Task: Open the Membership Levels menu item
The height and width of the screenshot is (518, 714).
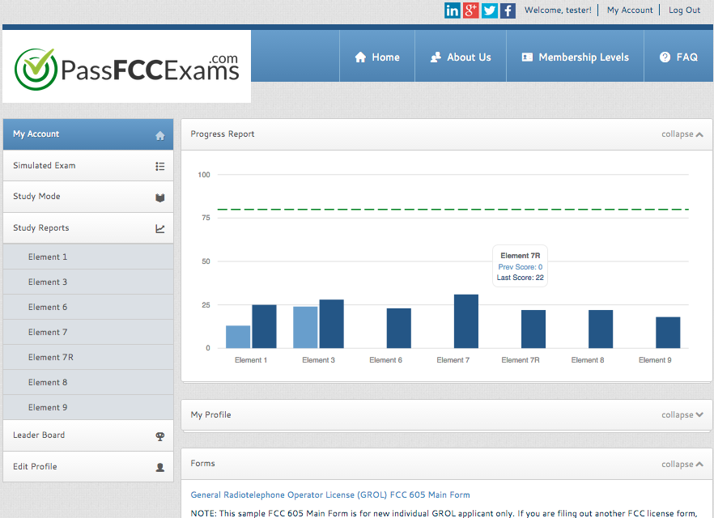Action: point(575,57)
